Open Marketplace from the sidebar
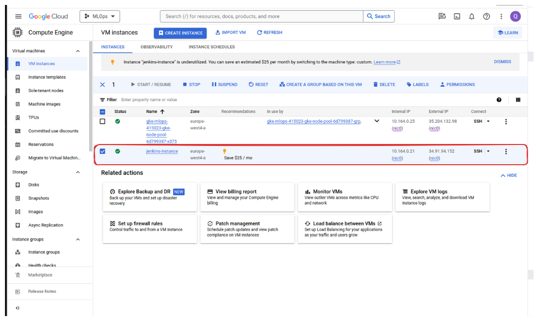538x321 pixels. pyautogui.click(x=40, y=275)
